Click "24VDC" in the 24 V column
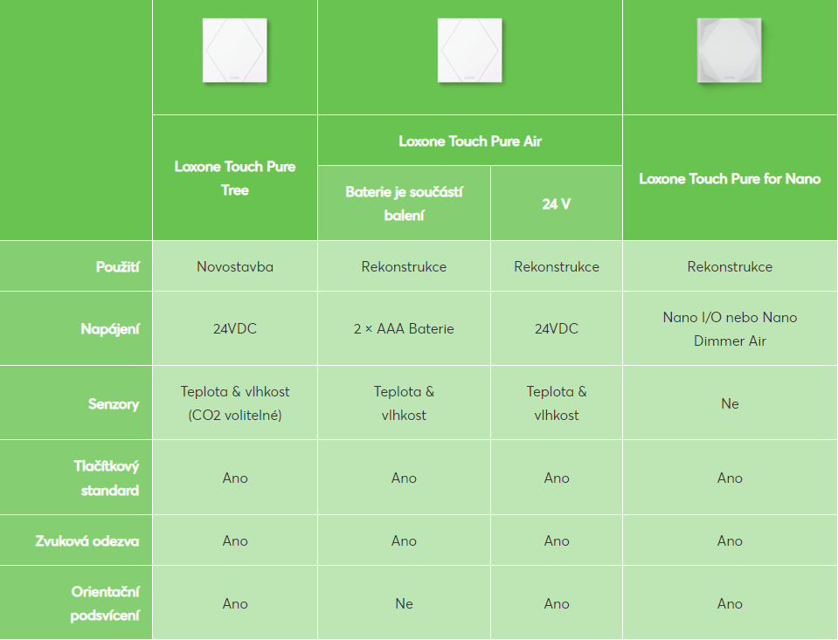 [557, 328]
